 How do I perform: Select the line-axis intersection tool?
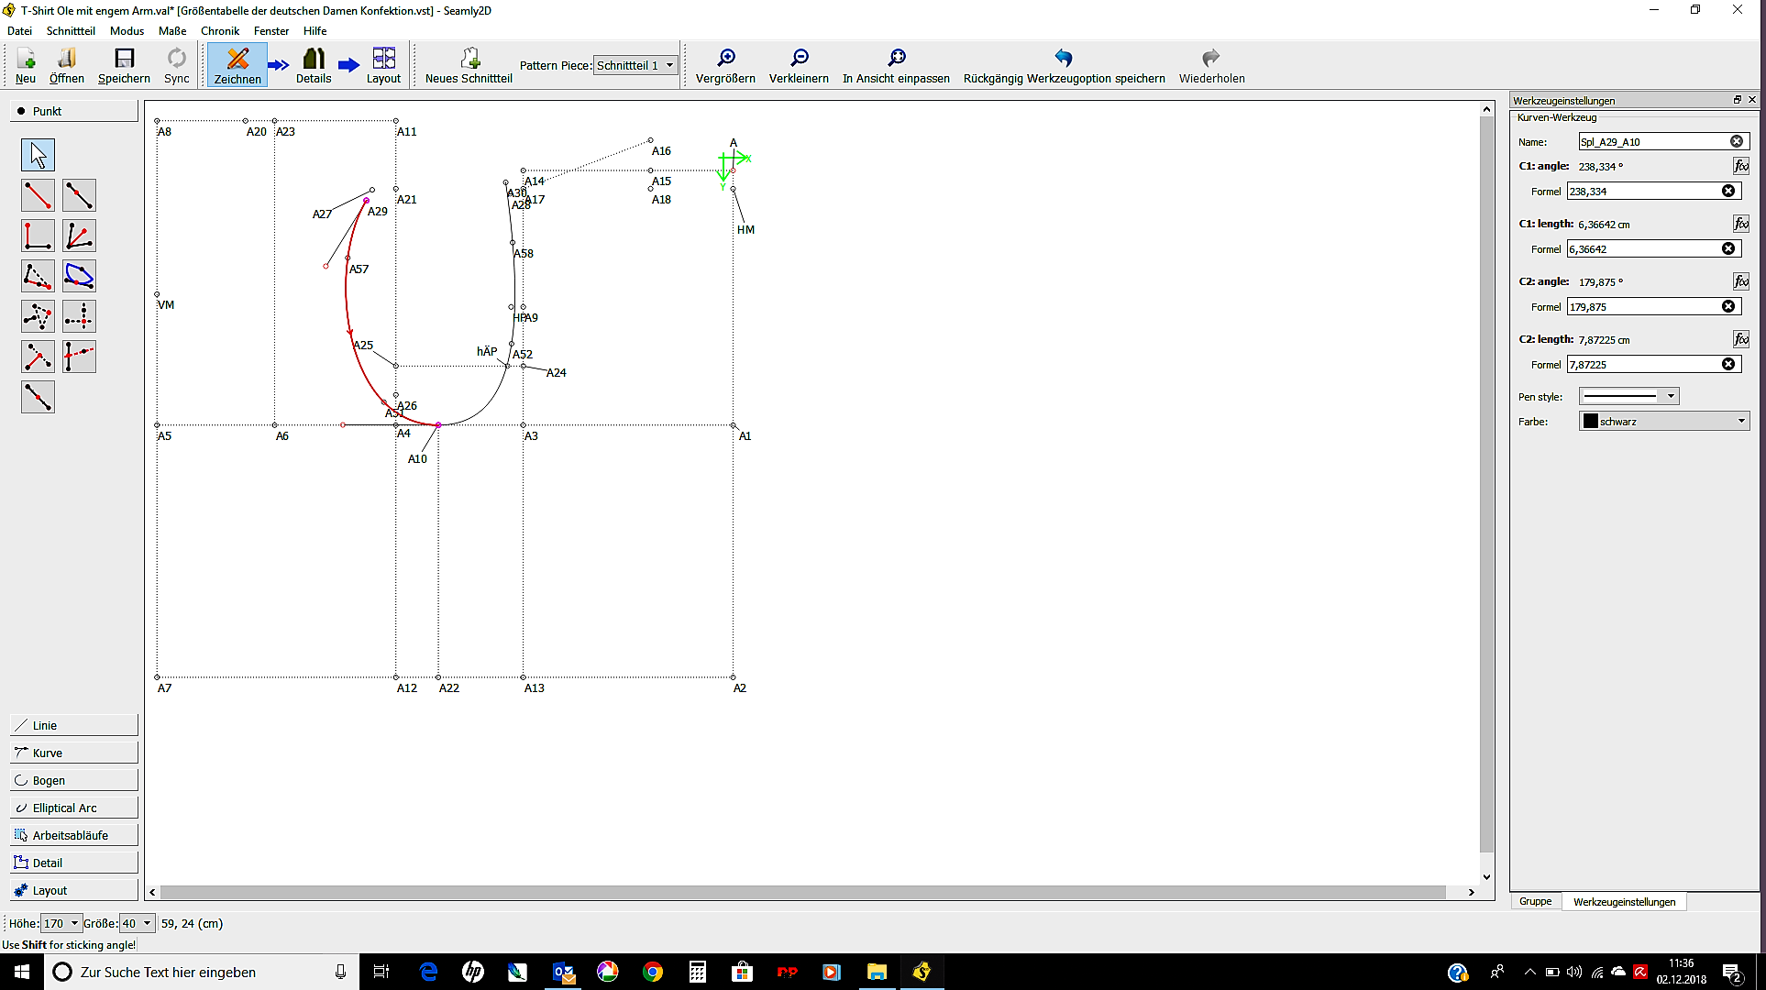point(79,357)
